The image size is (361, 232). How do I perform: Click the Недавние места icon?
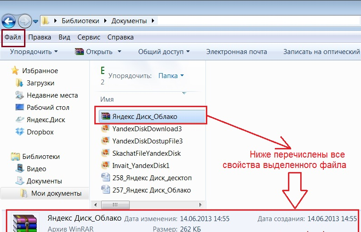tap(20, 95)
